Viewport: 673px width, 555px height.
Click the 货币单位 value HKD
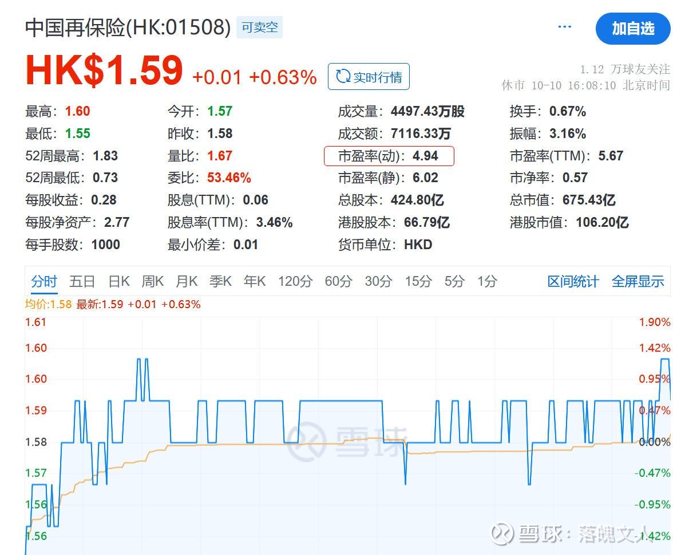[x=418, y=245]
